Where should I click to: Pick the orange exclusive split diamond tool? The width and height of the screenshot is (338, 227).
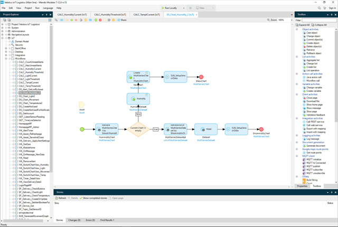pyautogui.click(x=67, y=20)
